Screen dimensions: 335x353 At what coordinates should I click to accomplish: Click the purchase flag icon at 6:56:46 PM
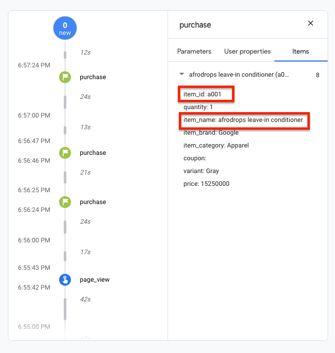(x=65, y=153)
